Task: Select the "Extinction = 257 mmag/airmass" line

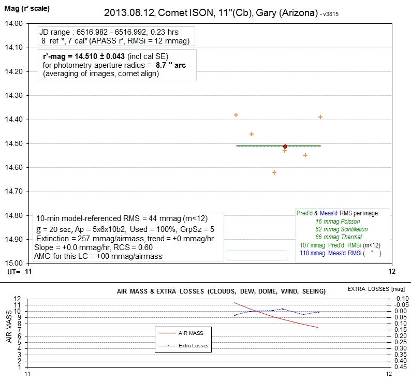Action: tap(125, 239)
